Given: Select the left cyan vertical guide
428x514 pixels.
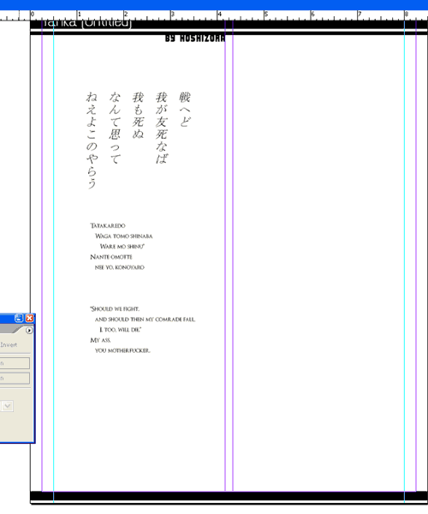Looking at the screenshot, I should 53,262.
